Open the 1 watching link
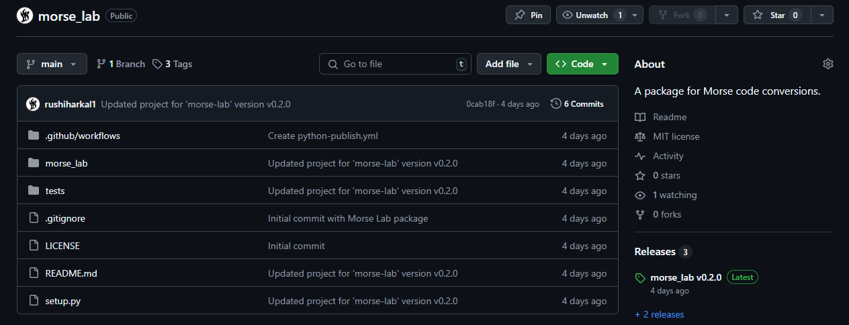849x325 pixels. [x=675, y=195]
